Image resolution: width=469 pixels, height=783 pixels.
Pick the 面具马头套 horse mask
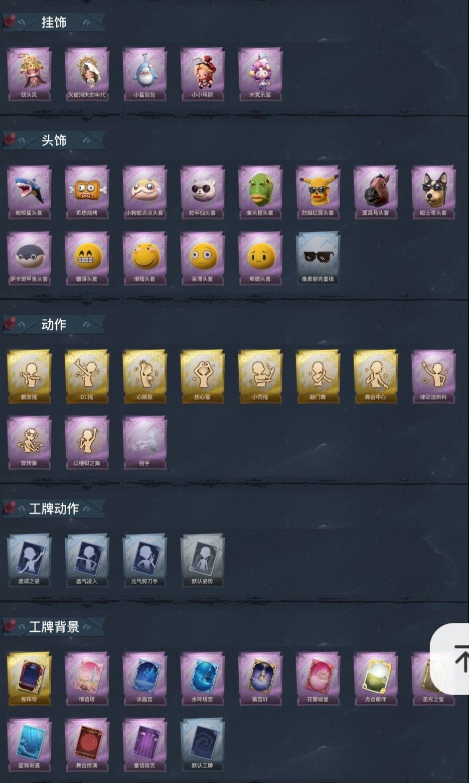[375, 192]
